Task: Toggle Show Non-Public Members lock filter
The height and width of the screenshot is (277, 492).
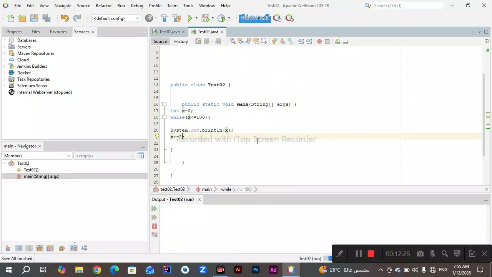Action: tap(40, 248)
